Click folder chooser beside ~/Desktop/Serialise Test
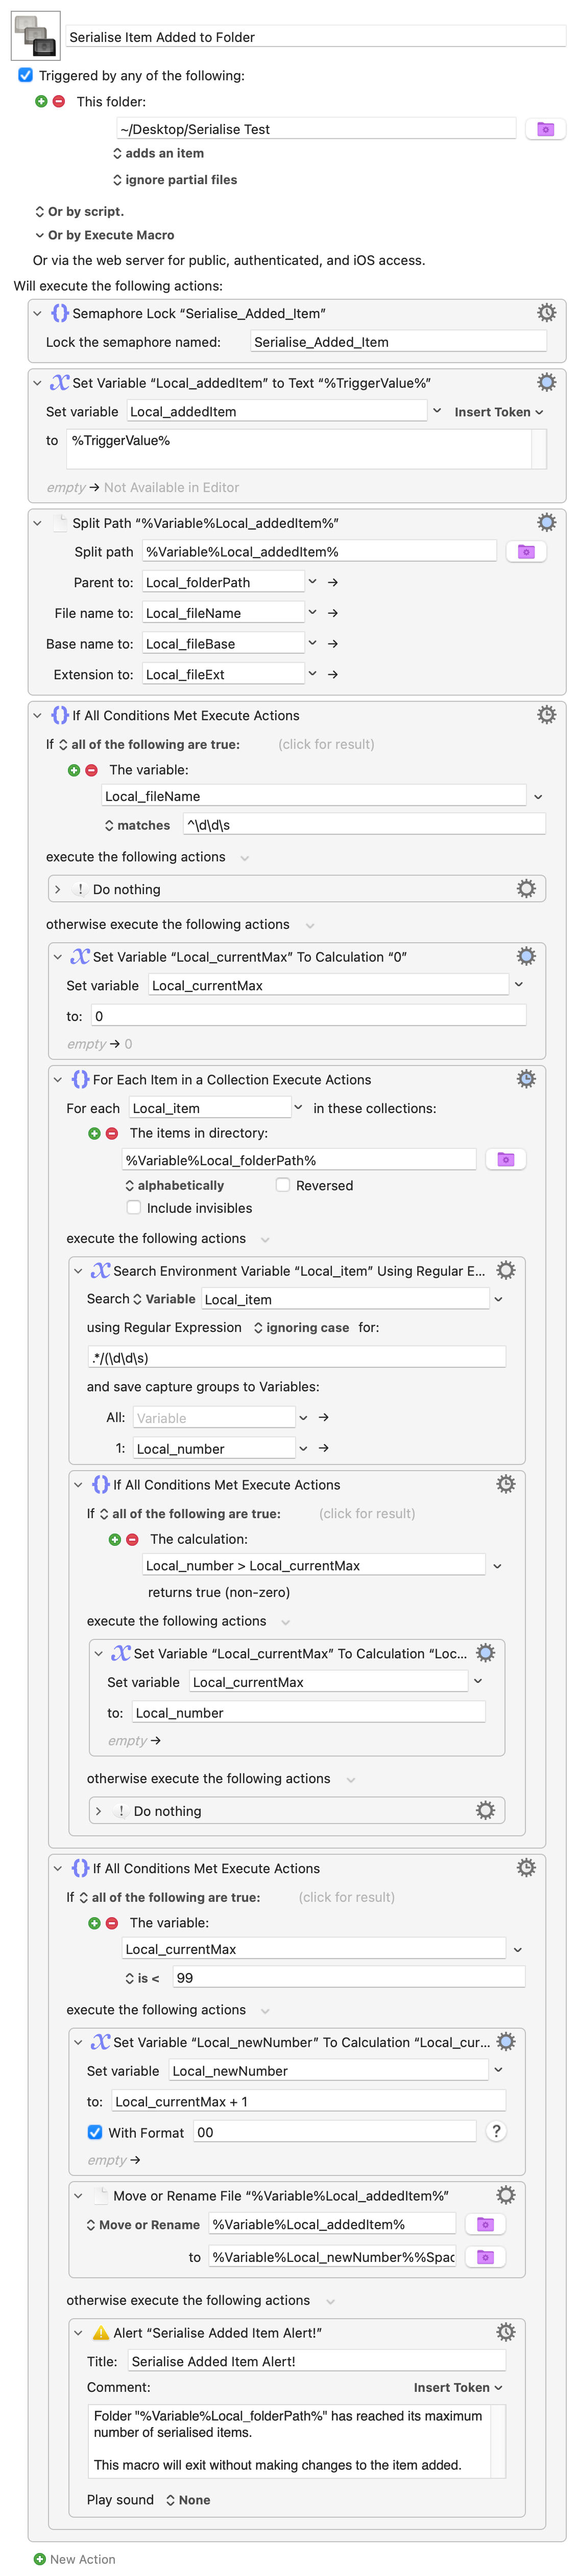 point(545,129)
